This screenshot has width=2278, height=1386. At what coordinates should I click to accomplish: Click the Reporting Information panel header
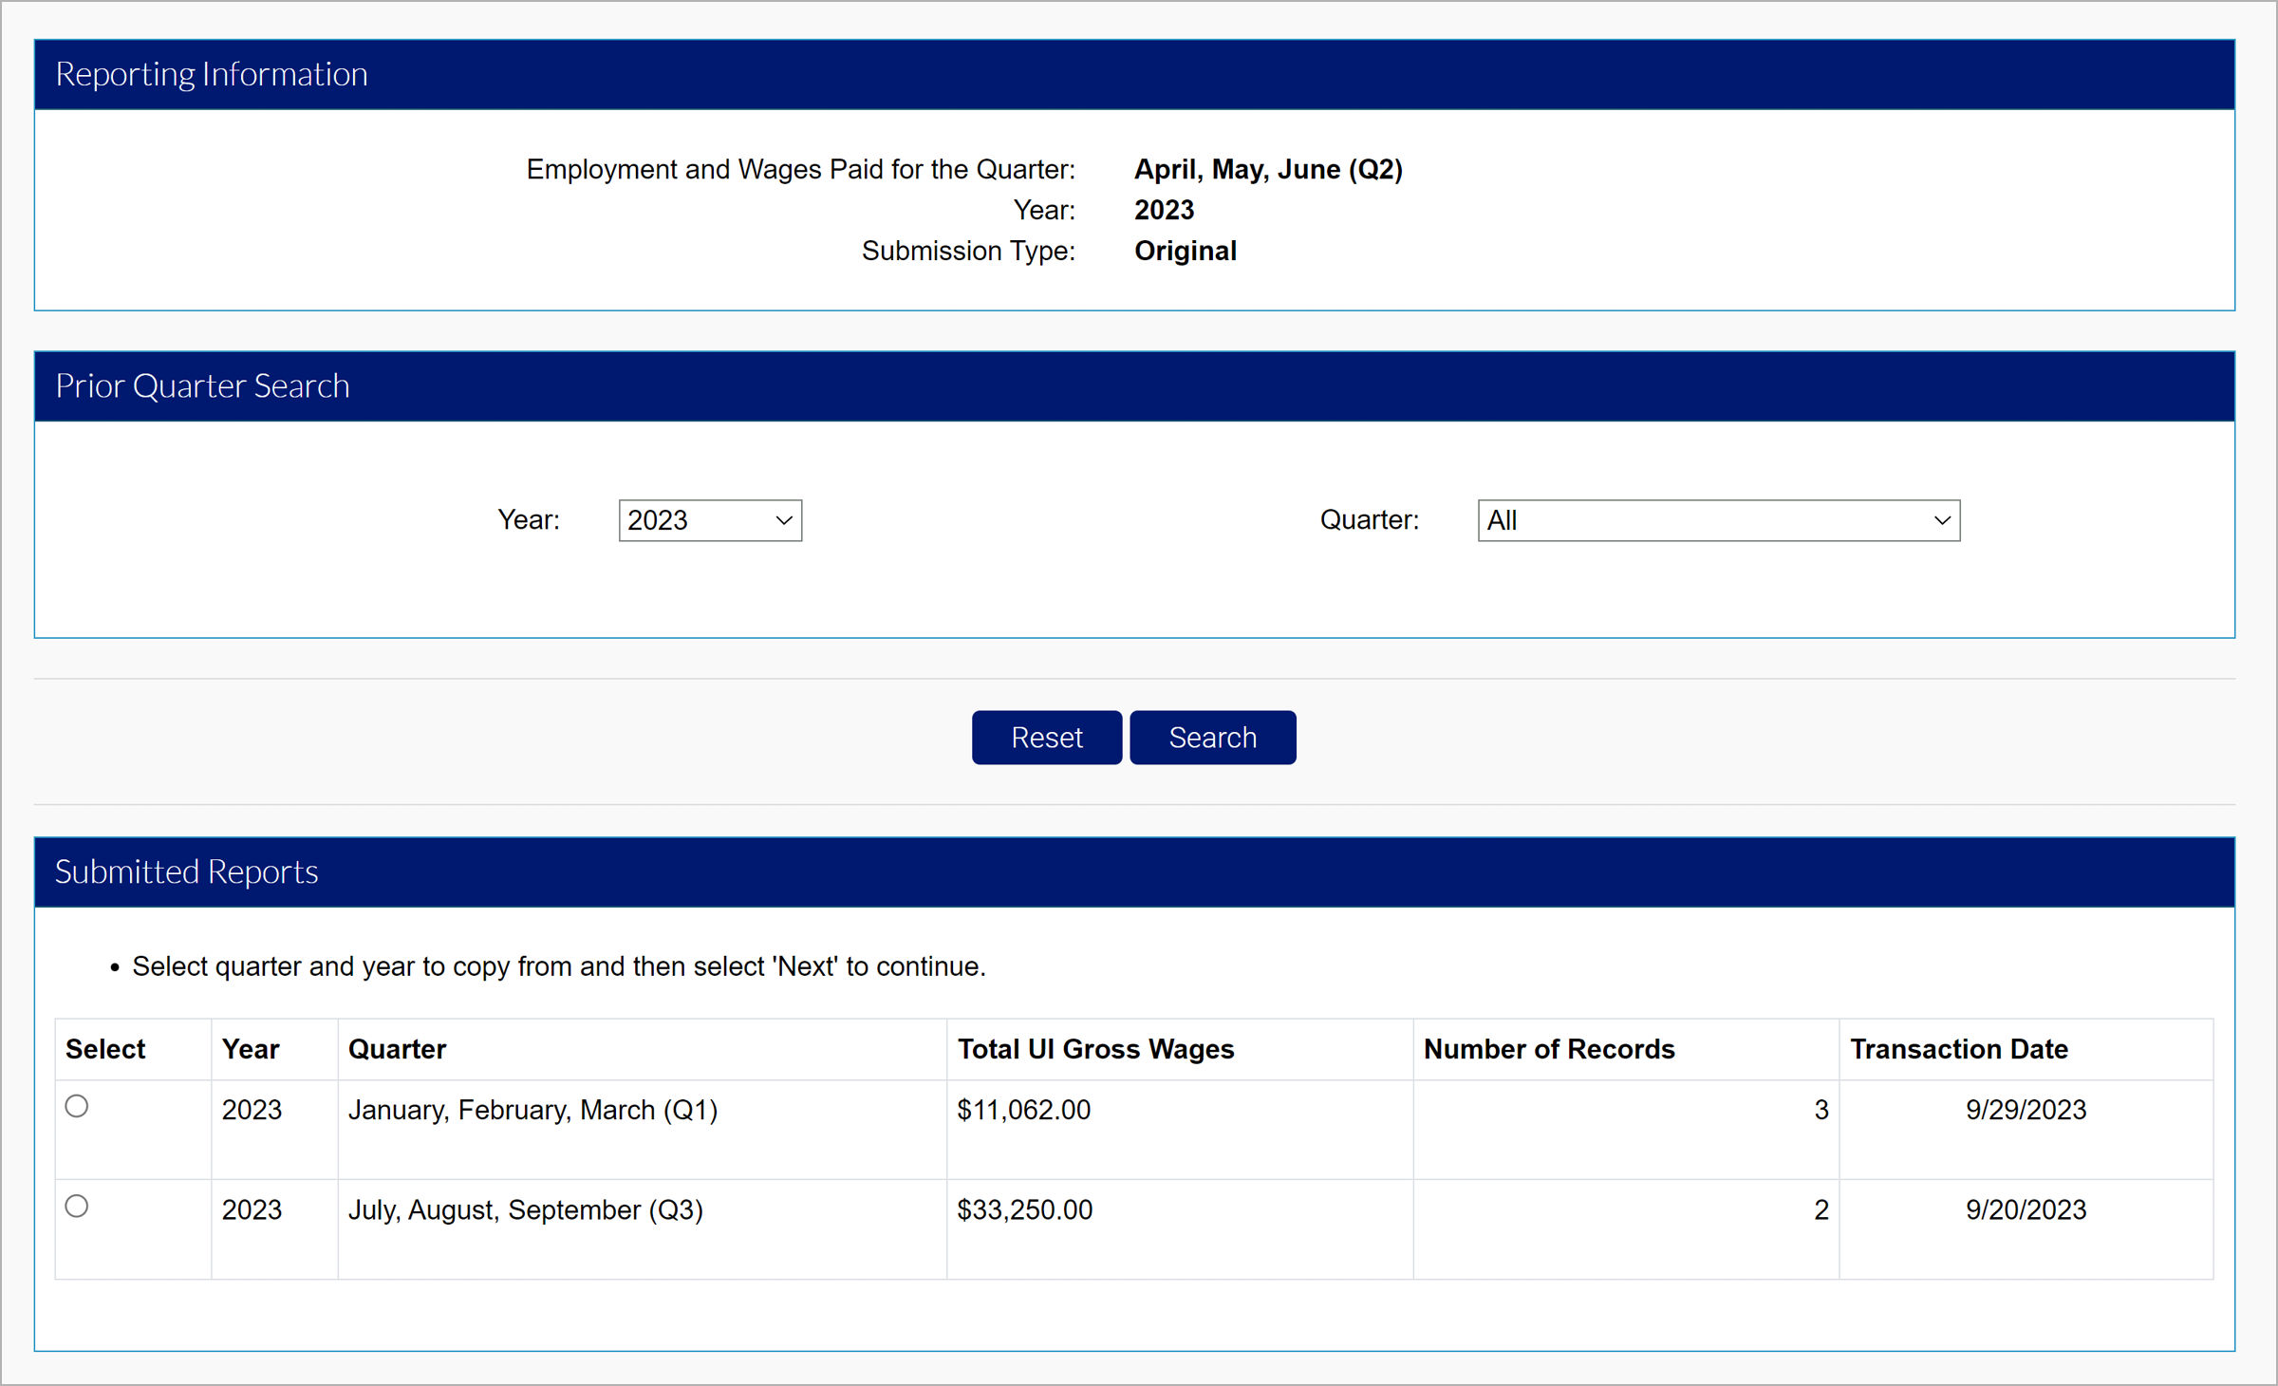[211, 74]
